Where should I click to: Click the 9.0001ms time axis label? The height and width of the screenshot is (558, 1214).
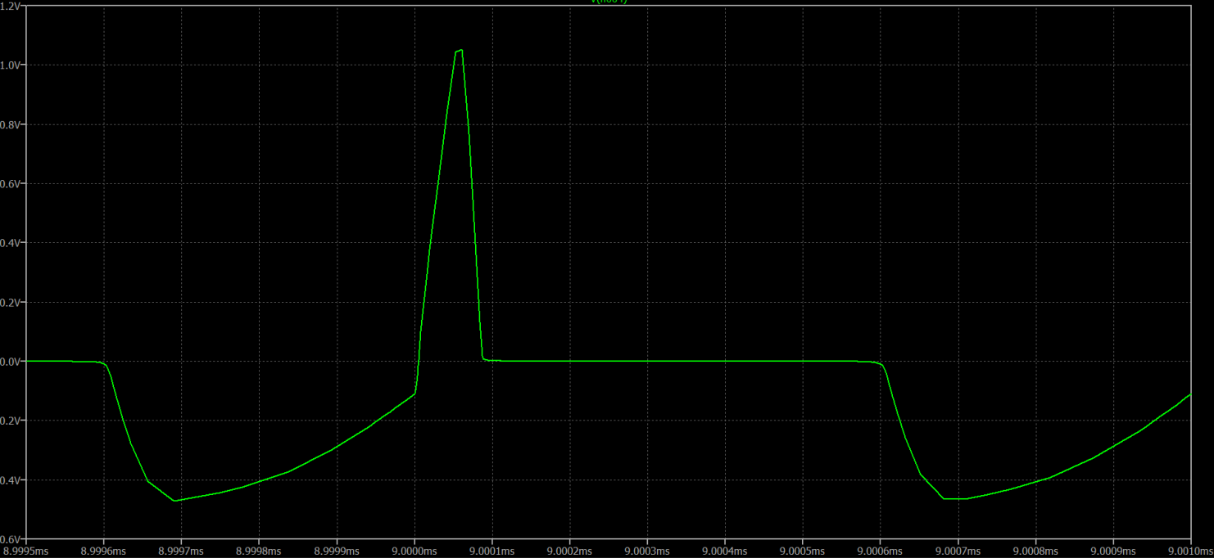pos(491,551)
